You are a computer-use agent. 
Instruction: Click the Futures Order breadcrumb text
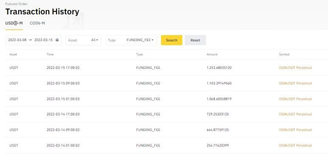pos(16,4)
